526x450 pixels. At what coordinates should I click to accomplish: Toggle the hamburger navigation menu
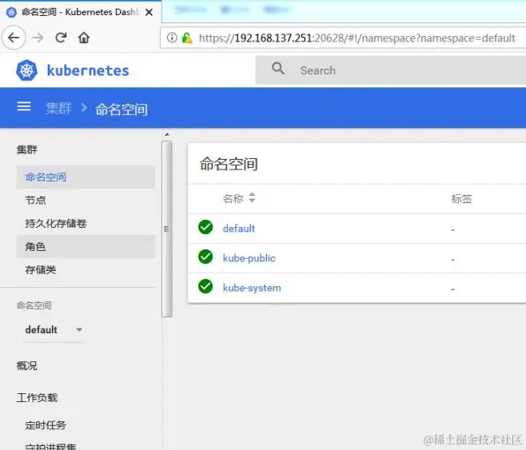coord(24,106)
